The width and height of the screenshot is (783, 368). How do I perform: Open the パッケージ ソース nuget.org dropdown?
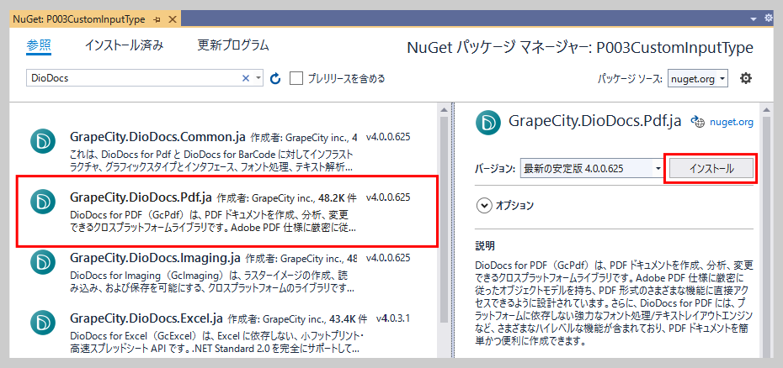point(698,79)
